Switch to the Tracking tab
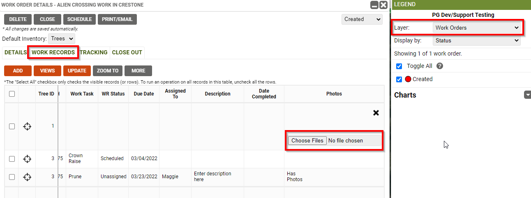This screenshot has width=531, height=198. 94,53
